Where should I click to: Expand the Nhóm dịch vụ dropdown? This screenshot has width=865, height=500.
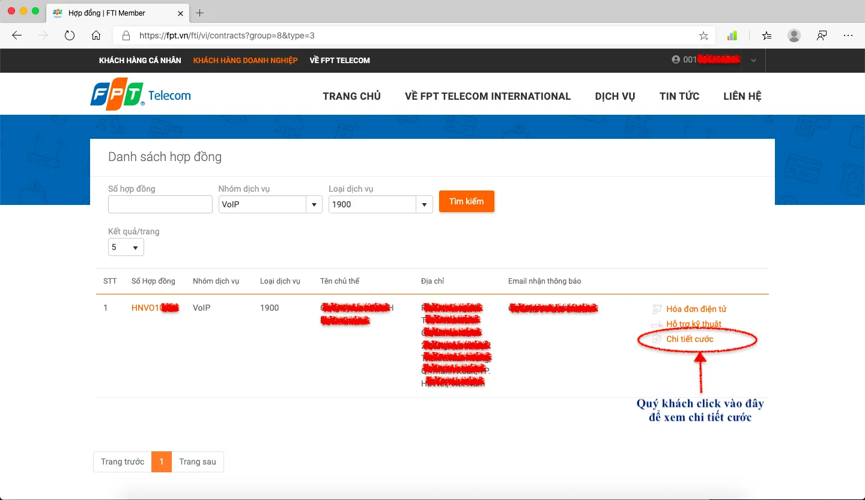[x=314, y=204]
